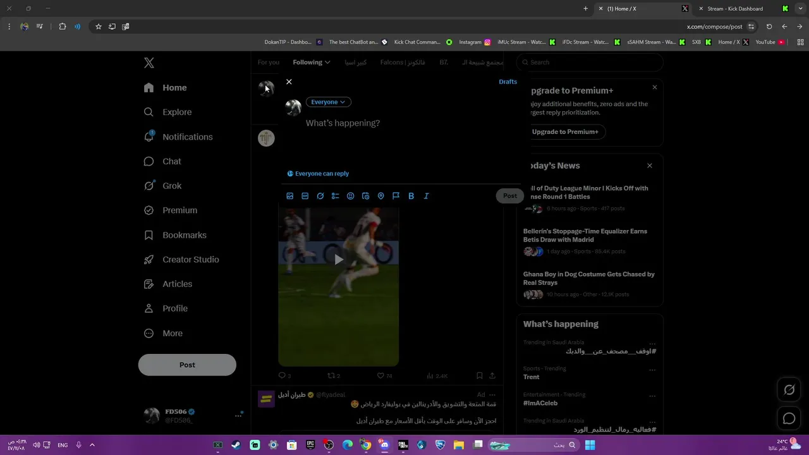The width and height of the screenshot is (809, 455).
Task: Click the greyed Post button in composer
Action: [x=509, y=196]
